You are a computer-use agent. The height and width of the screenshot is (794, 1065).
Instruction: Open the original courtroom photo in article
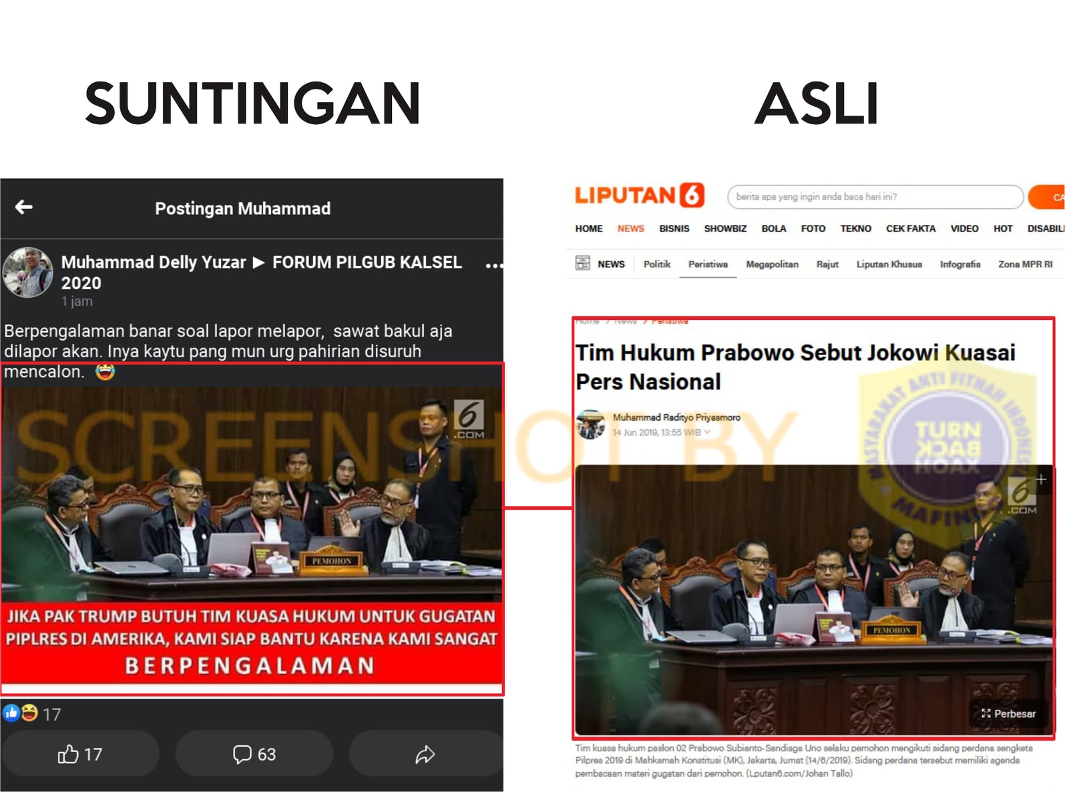(x=814, y=600)
